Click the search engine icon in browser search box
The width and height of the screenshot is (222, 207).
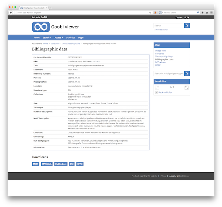click(x=160, y=12)
